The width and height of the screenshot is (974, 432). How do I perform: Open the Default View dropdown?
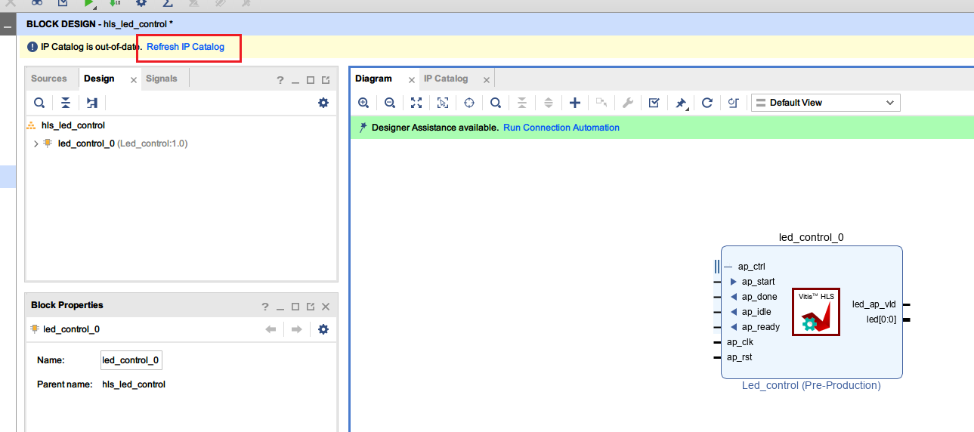point(825,103)
